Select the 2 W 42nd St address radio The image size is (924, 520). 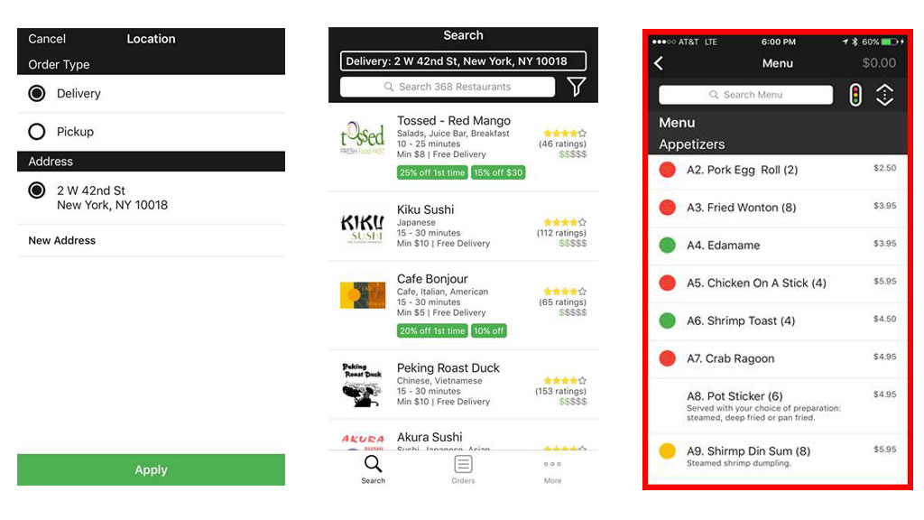pos(37,190)
